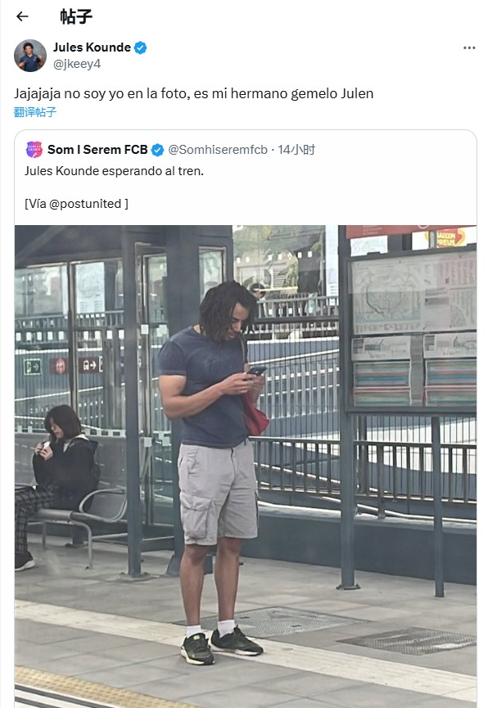488x708 pixels.
Task: Click the verified badge next to Som I Serem FCB
Action: [157, 150]
